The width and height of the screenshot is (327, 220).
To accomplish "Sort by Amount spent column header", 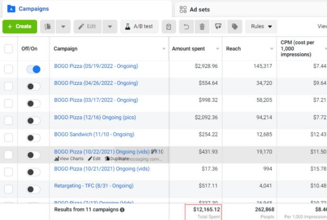I will point(188,49).
